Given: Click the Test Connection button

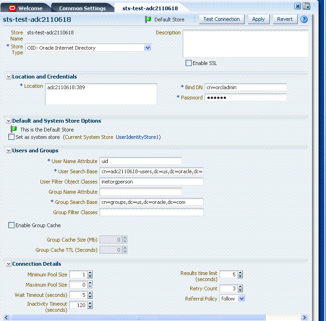Looking at the screenshot, I should (x=222, y=19).
